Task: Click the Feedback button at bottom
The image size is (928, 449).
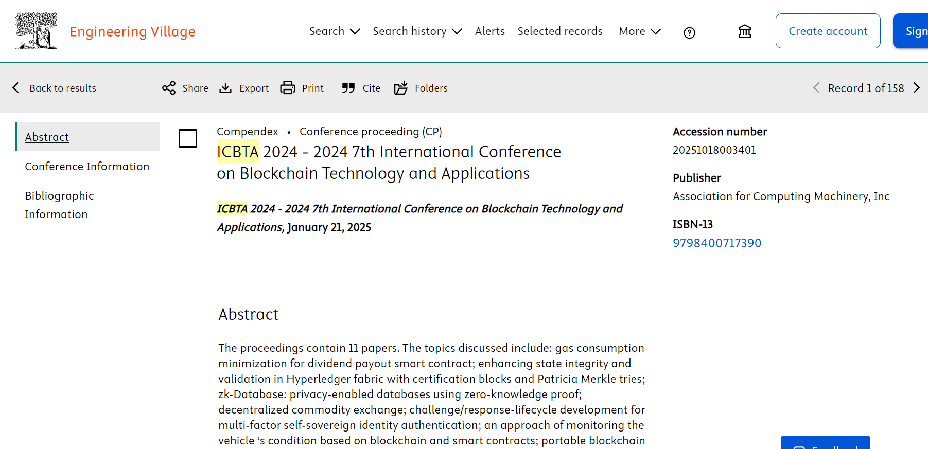Action: [x=826, y=443]
